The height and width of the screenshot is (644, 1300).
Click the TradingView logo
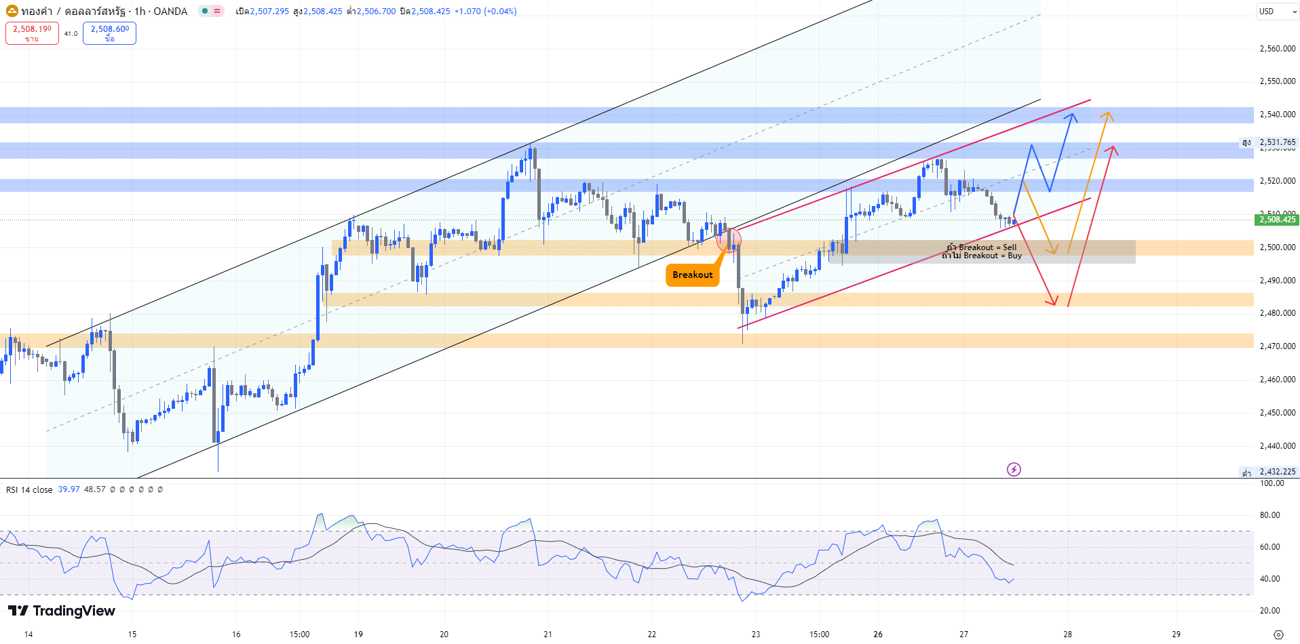tap(62, 611)
